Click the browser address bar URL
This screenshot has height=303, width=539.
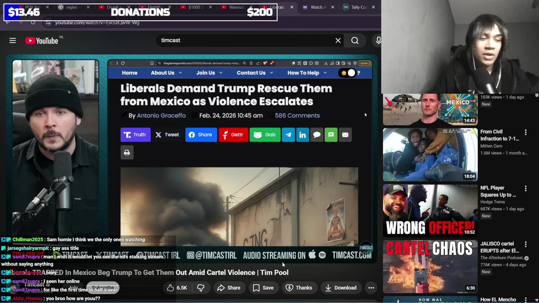click(97, 22)
